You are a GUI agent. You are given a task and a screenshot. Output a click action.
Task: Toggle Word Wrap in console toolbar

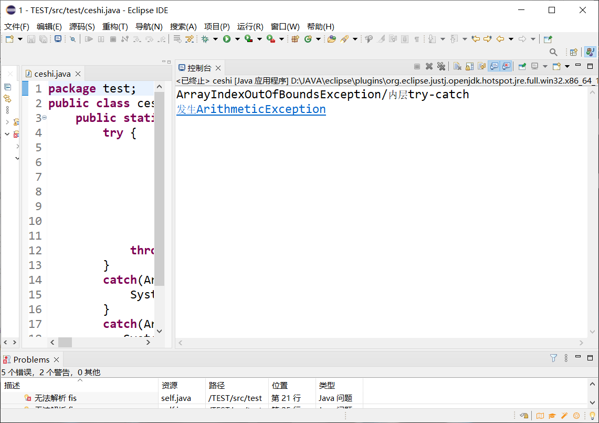point(482,67)
